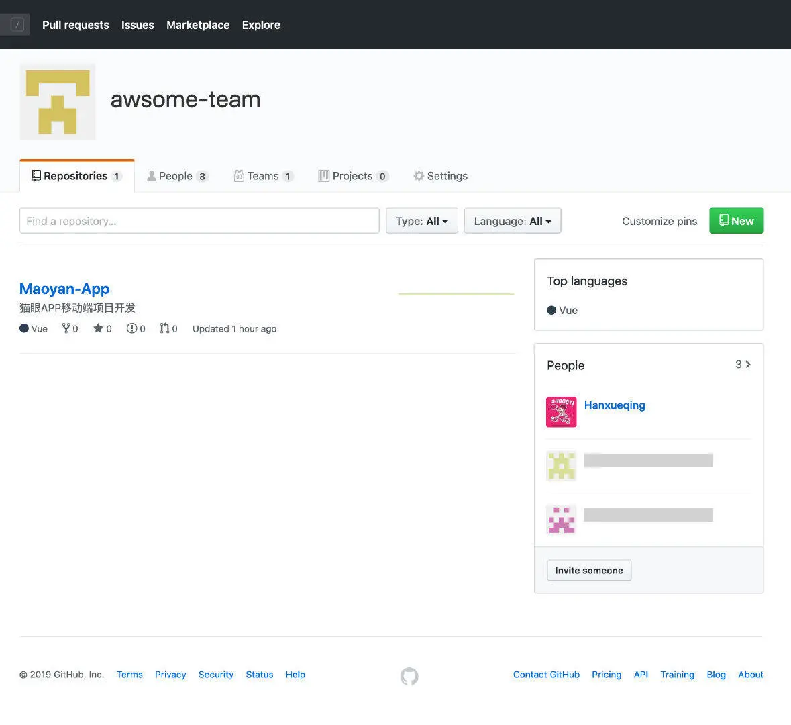The height and width of the screenshot is (725, 791).
Task: Focus the Find a repository search field
Action: point(199,221)
